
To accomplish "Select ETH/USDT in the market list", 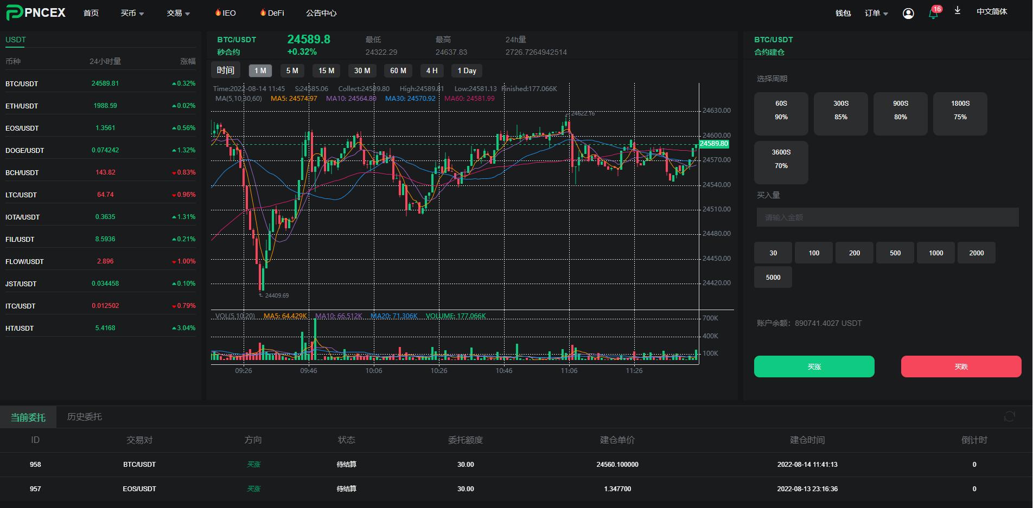I will pos(22,106).
